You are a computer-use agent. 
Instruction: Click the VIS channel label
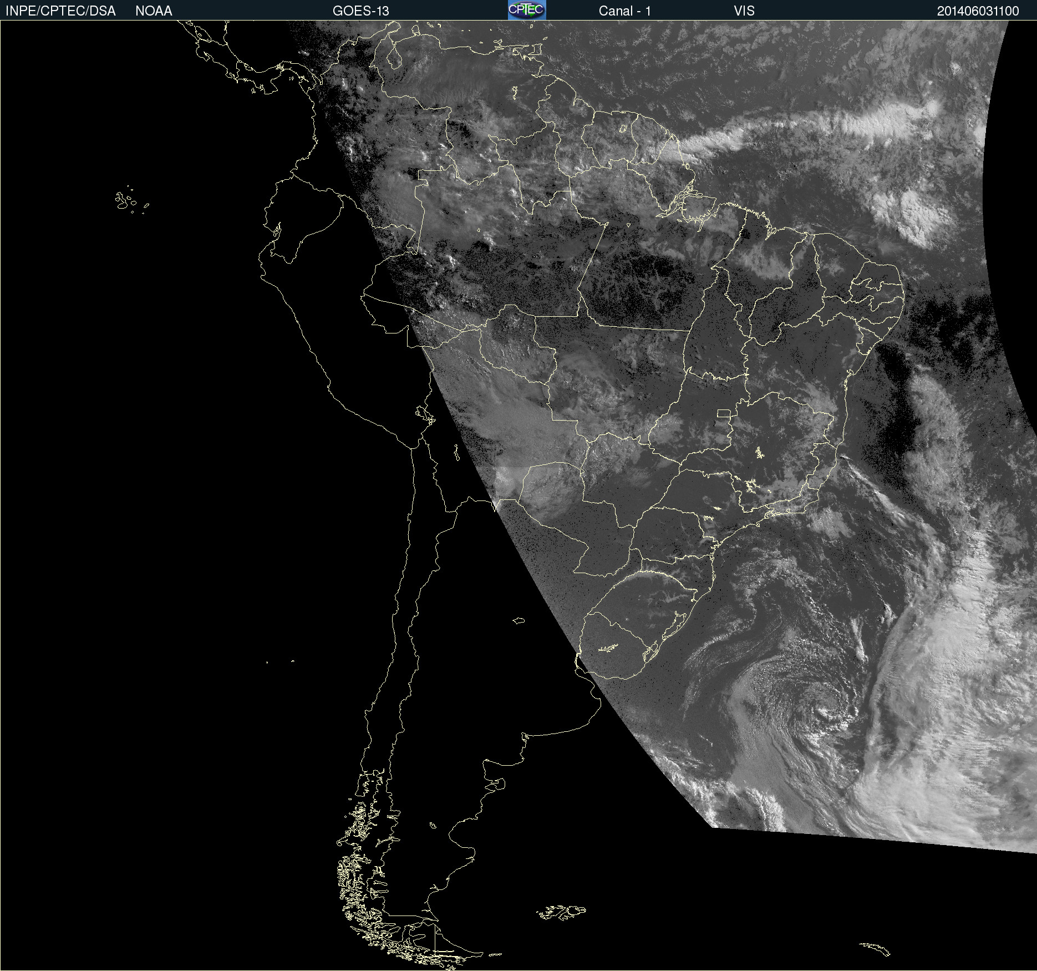pyautogui.click(x=744, y=11)
